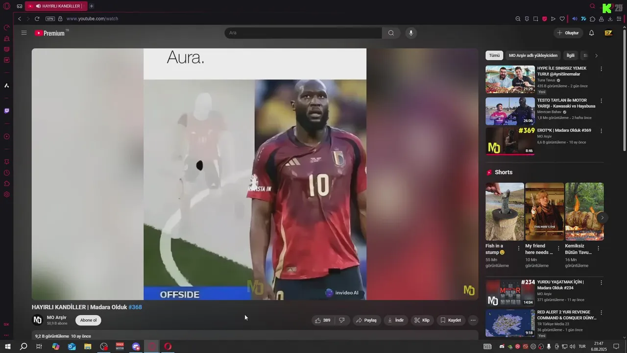This screenshot has width=627, height=353.
Task: Go to the YouTube Premium home logo
Action: pos(51,33)
